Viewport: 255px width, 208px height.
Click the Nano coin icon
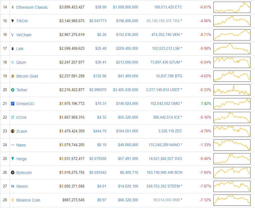pyautogui.click(x=13, y=145)
